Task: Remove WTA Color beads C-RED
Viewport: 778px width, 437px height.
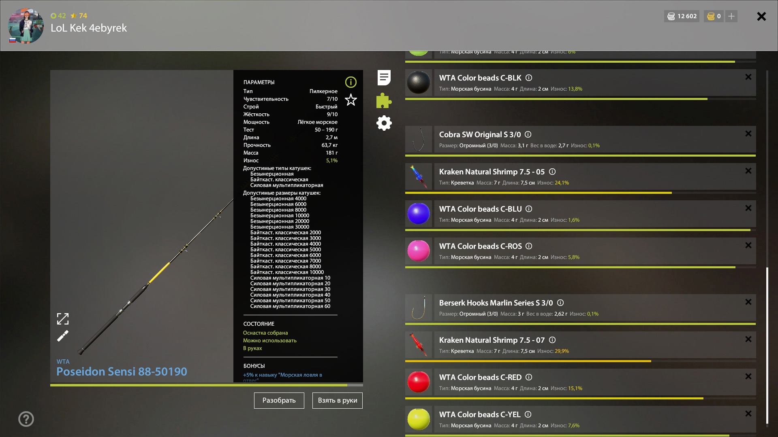Action: pos(748,376)
